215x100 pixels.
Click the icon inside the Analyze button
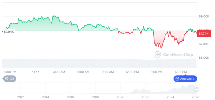point(177,79)
